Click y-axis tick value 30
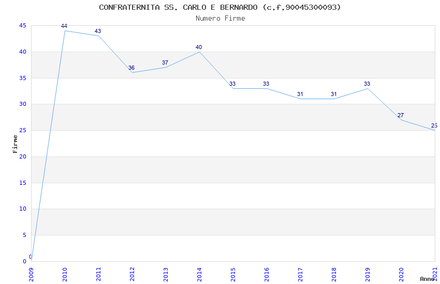The width and height of the screenshot is (440, 284). tap(23, 104)
